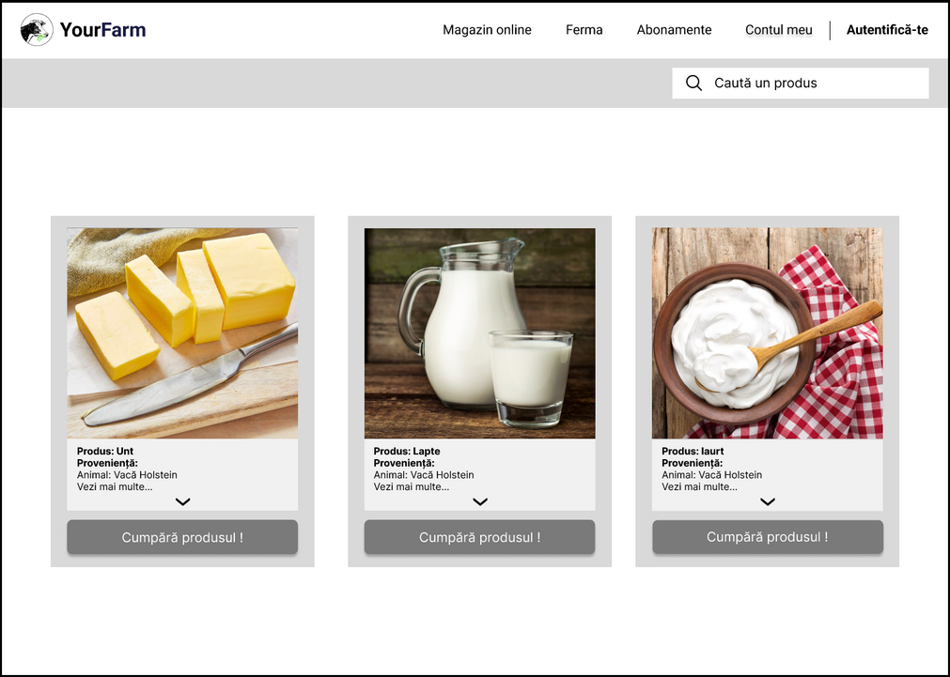Screen dimensions: 950x677
Task: Navigate to Contul meu
Action: click(778, 30)
